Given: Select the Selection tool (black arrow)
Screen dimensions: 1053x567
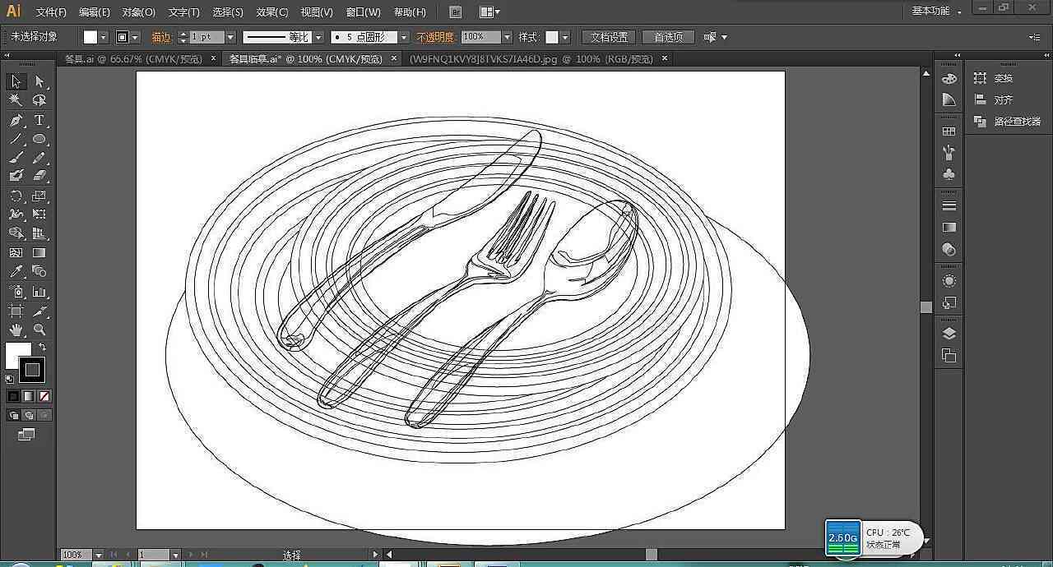Looking at the screenshot, I should (16, 81).
